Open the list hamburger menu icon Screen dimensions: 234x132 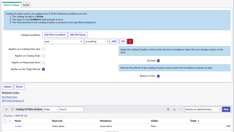(x=7, y=109)
